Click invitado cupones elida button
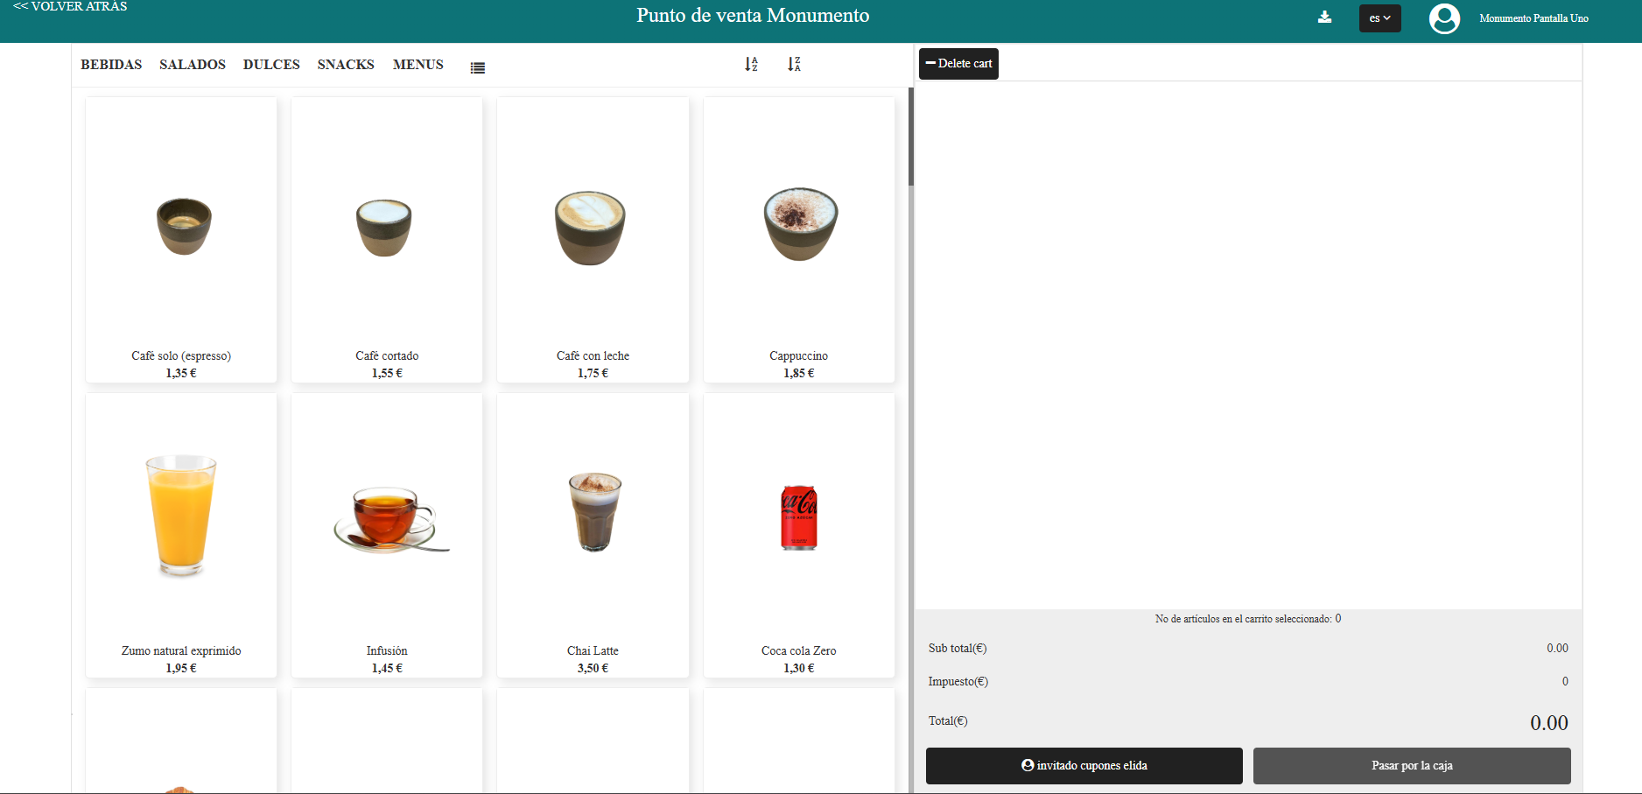 click(1084, 766)
